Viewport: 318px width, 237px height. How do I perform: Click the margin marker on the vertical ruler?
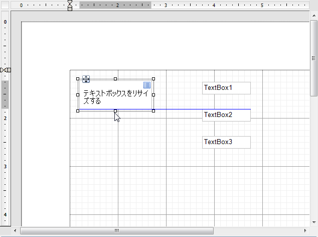point(5,70)
